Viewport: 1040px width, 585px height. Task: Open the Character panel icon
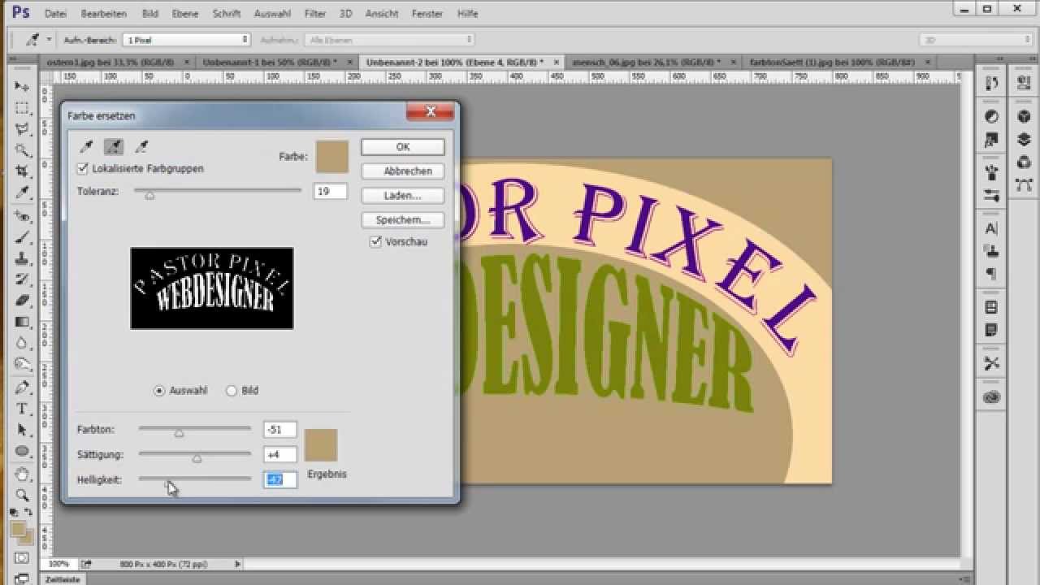click(x=991, y=229)
